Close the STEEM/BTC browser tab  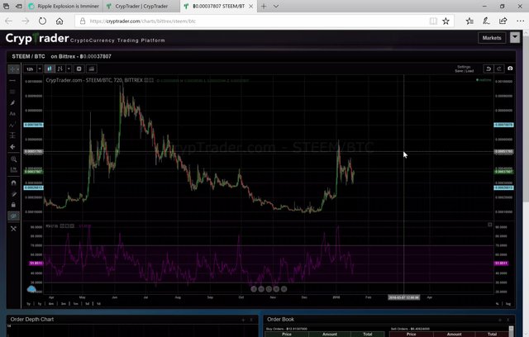point(250,6)
